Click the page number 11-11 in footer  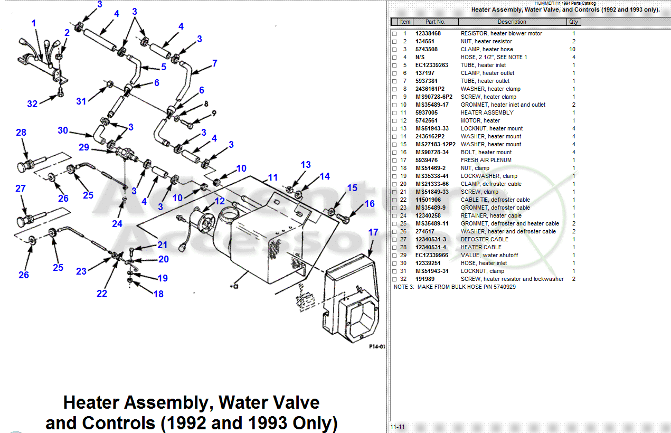(396, 427)
